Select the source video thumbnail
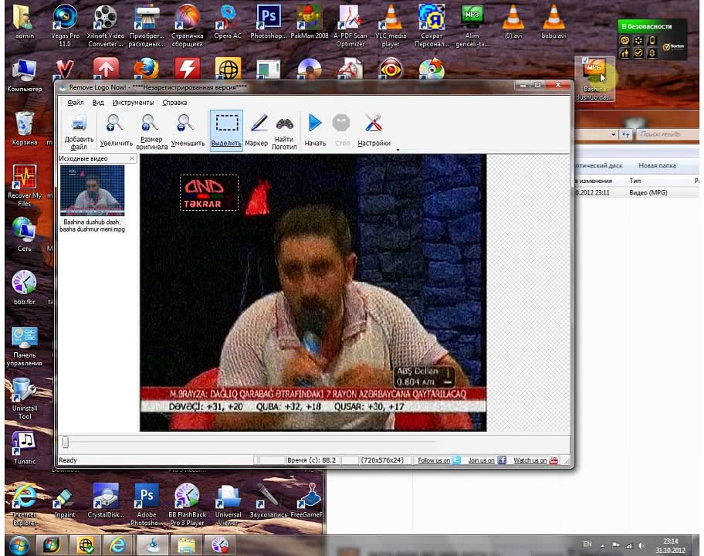This screenshot has width=704, height=556. 92,191
